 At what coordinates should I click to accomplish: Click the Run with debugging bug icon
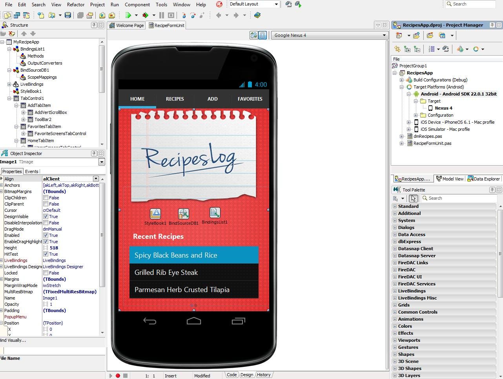pos(146,15)
